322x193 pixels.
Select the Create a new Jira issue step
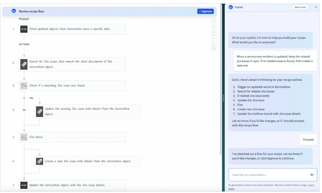point(88,161)
